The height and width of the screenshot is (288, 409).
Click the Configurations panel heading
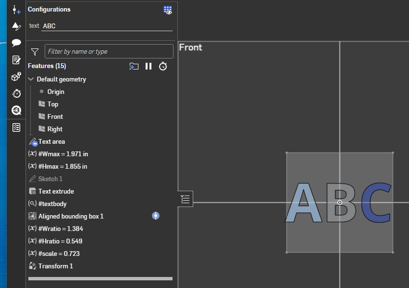tap(49, 10)
